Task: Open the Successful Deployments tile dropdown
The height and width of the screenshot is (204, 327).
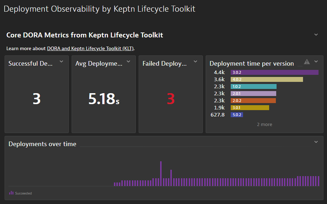Action: (61, 62)
